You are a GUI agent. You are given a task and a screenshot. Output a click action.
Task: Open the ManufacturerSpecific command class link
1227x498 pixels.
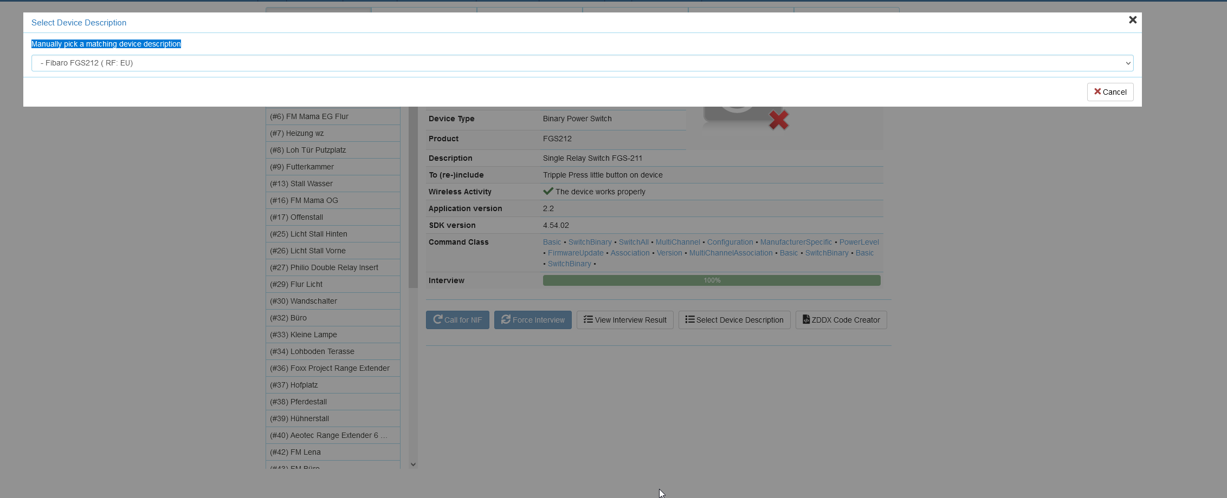pyautogui.click(x=796, y=242)
